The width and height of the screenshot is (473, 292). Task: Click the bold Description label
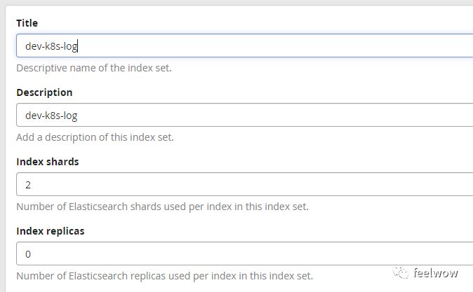pyautogui.click(x=44, y=92)
